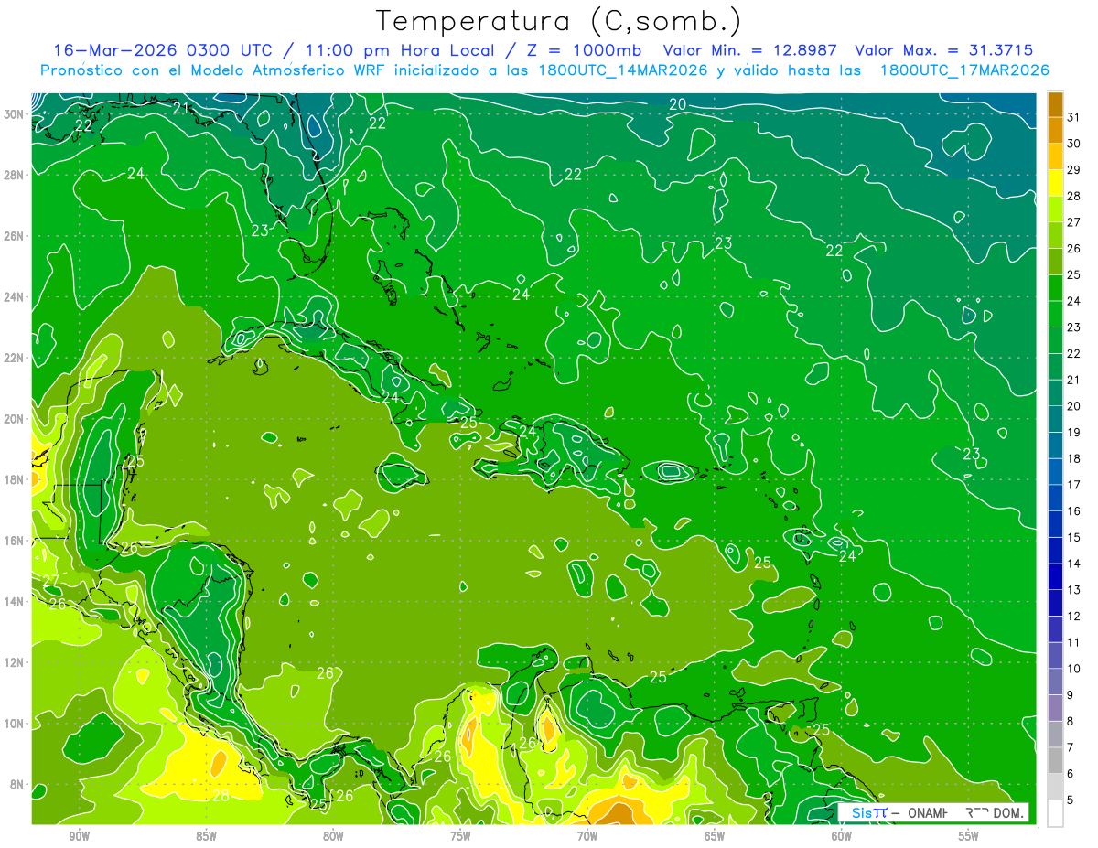Click the 11 label on the color scale
Image resolution: width=1098 pixels, height=848 pixels.
coord(1074,643)
